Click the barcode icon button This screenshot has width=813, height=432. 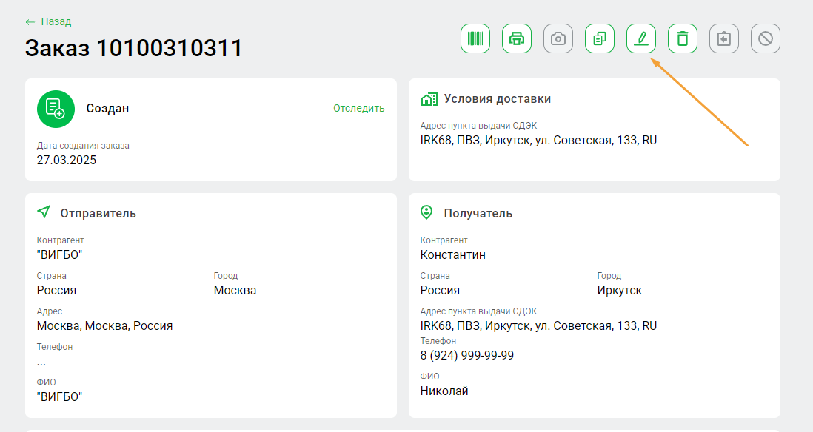[475, 38]
